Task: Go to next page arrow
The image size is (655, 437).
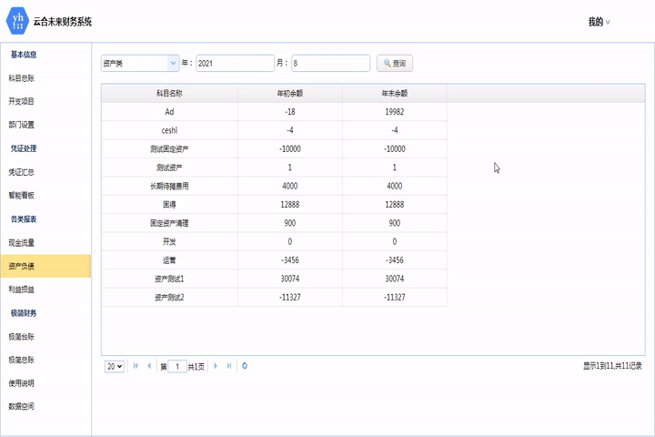Action: (x=216, y=366)
